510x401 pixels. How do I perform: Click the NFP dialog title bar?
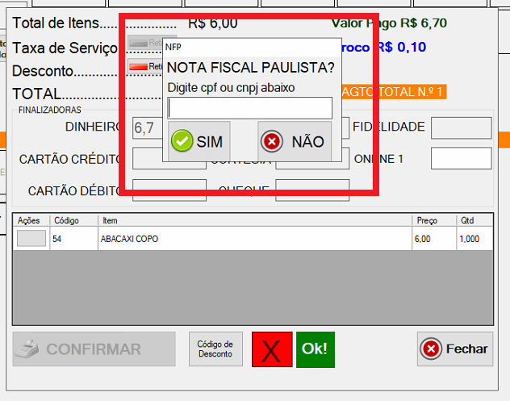tap(252, 47)
